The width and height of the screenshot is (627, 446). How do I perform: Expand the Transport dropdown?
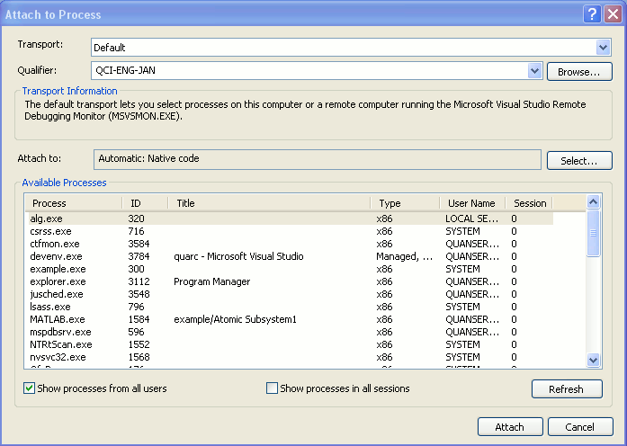coord(603,47)
